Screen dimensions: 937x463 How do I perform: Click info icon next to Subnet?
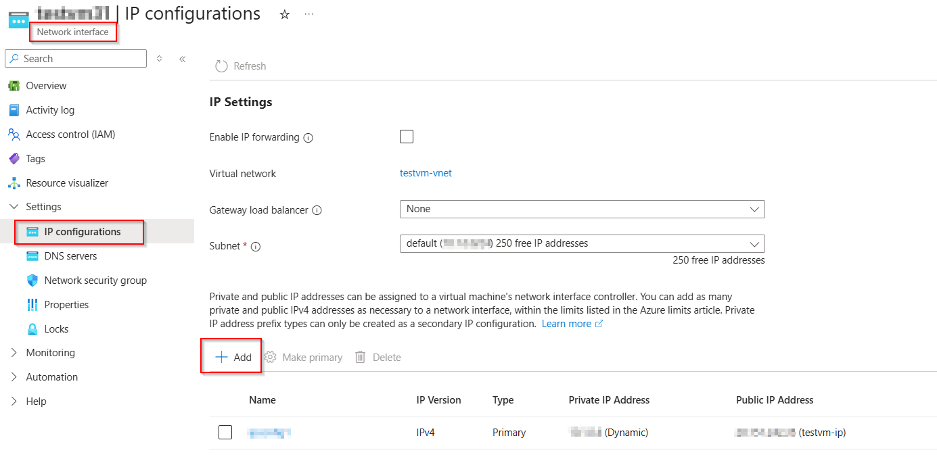click(256, 247)
